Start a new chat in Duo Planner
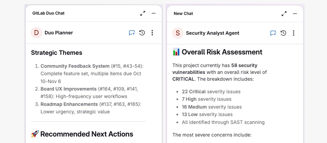This screenshot has height=143, width=327. tap(132, 33)
